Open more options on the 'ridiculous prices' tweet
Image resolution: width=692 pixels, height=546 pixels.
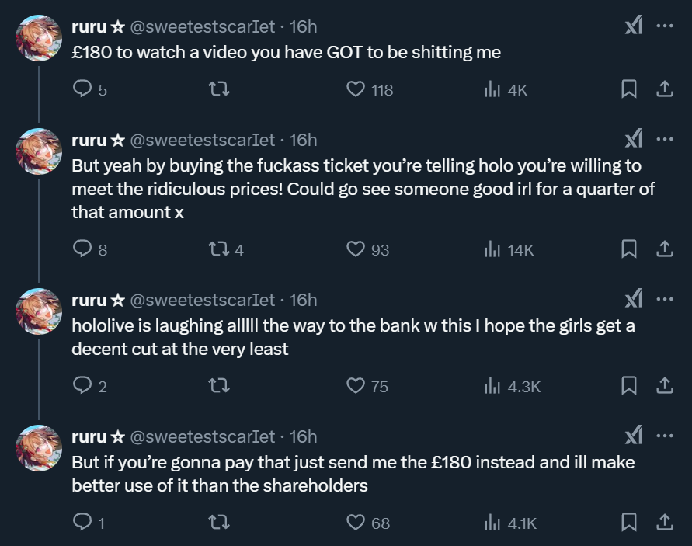click(x=664, y=140)
